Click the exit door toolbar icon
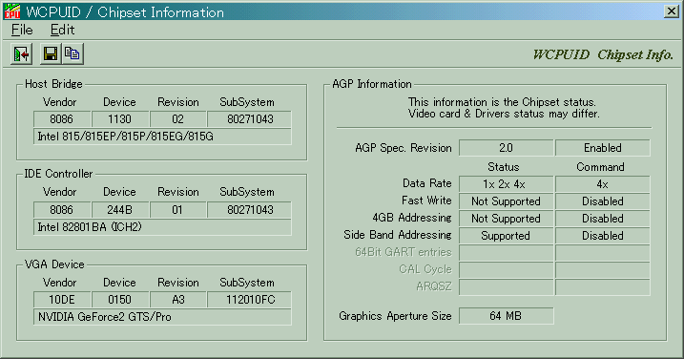Viewport: 684px width, 359px height. [21, 54]
